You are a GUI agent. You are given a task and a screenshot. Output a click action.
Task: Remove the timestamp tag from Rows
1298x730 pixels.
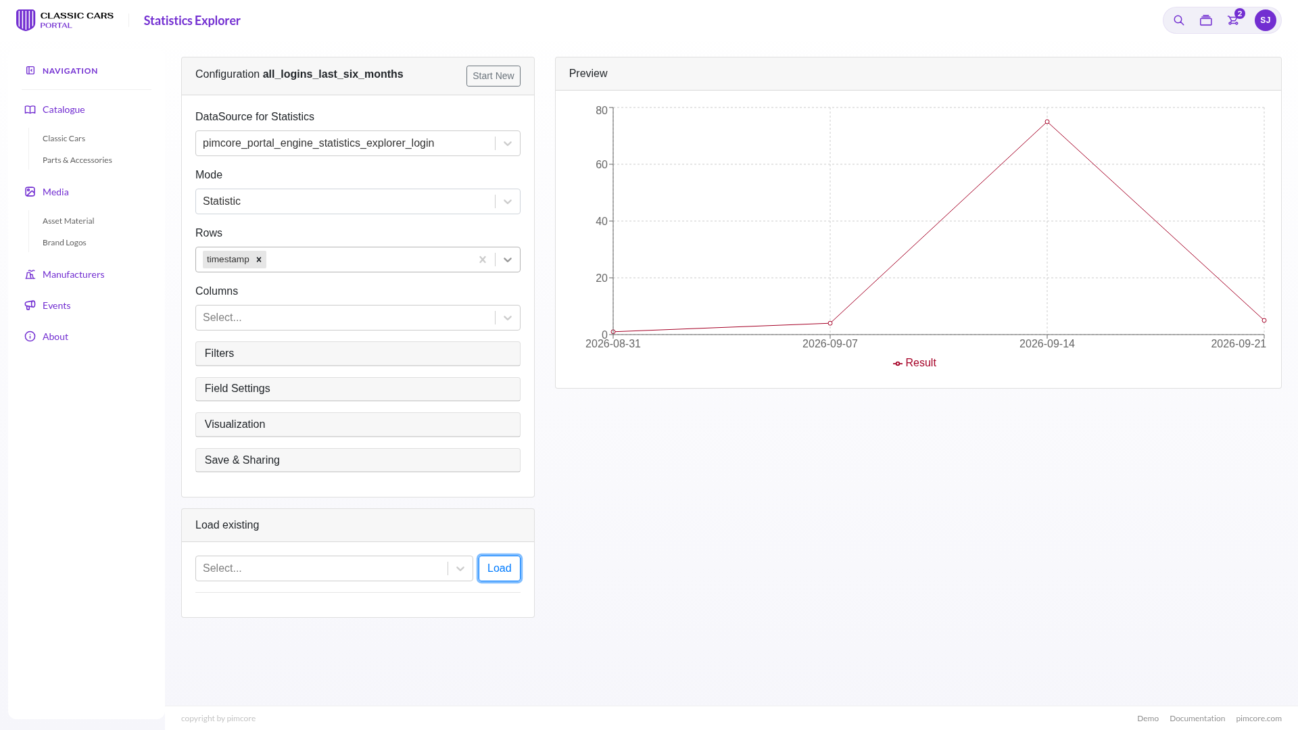[259, 260]
